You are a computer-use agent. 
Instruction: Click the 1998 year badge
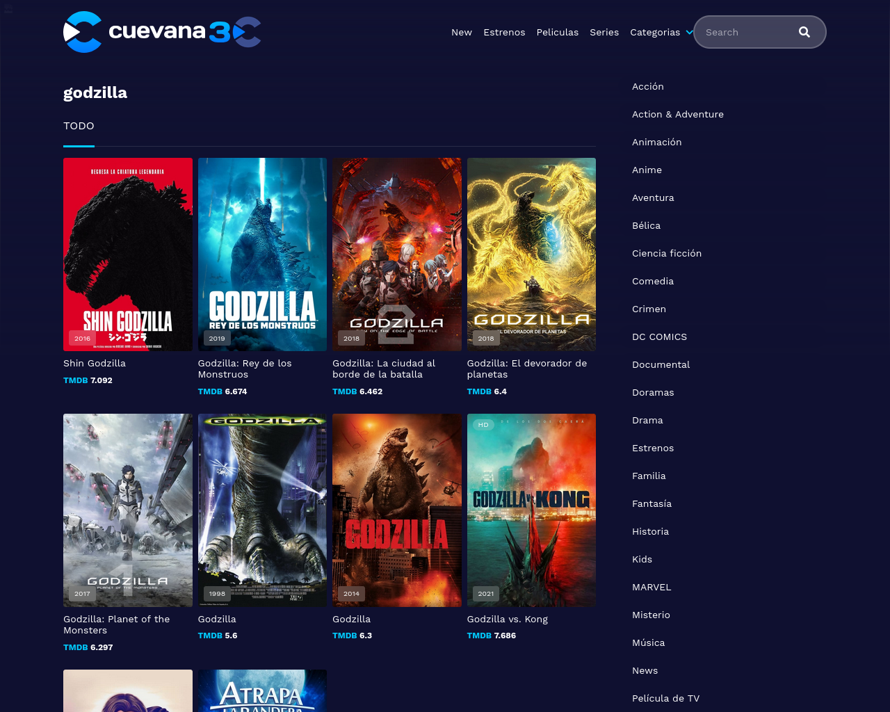pyautogui.click(x=217, y=594)
